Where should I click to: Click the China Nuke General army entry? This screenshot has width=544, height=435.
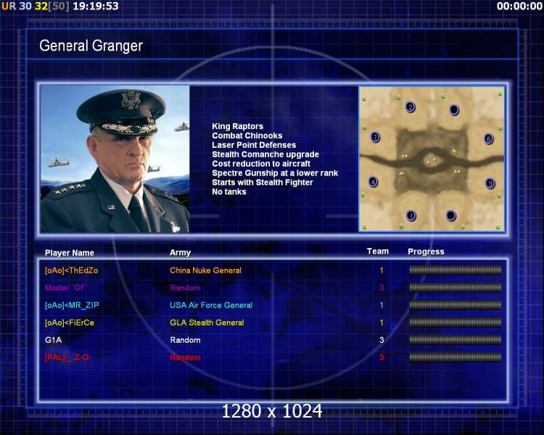205,270
